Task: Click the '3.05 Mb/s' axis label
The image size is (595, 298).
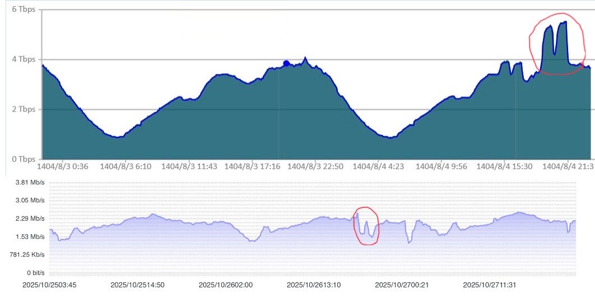Action: coord(30,200)
